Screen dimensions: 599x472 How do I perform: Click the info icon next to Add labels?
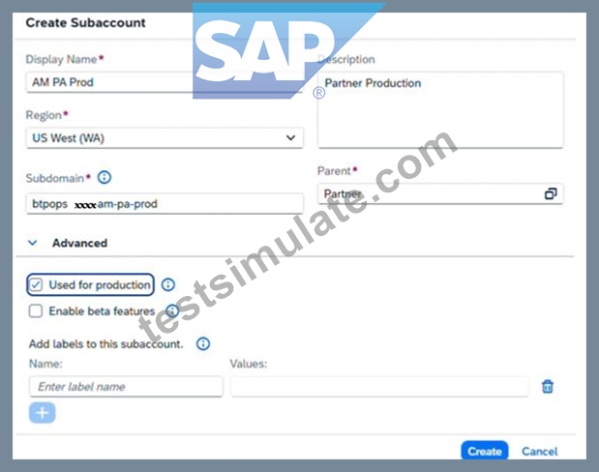[x=203, y=343]
